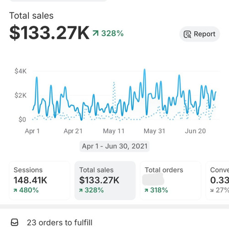This screenshot has width=229, height=229.
Task: Click the report icon in Report button
Action: pyautogui.click(x=187, y=34)
